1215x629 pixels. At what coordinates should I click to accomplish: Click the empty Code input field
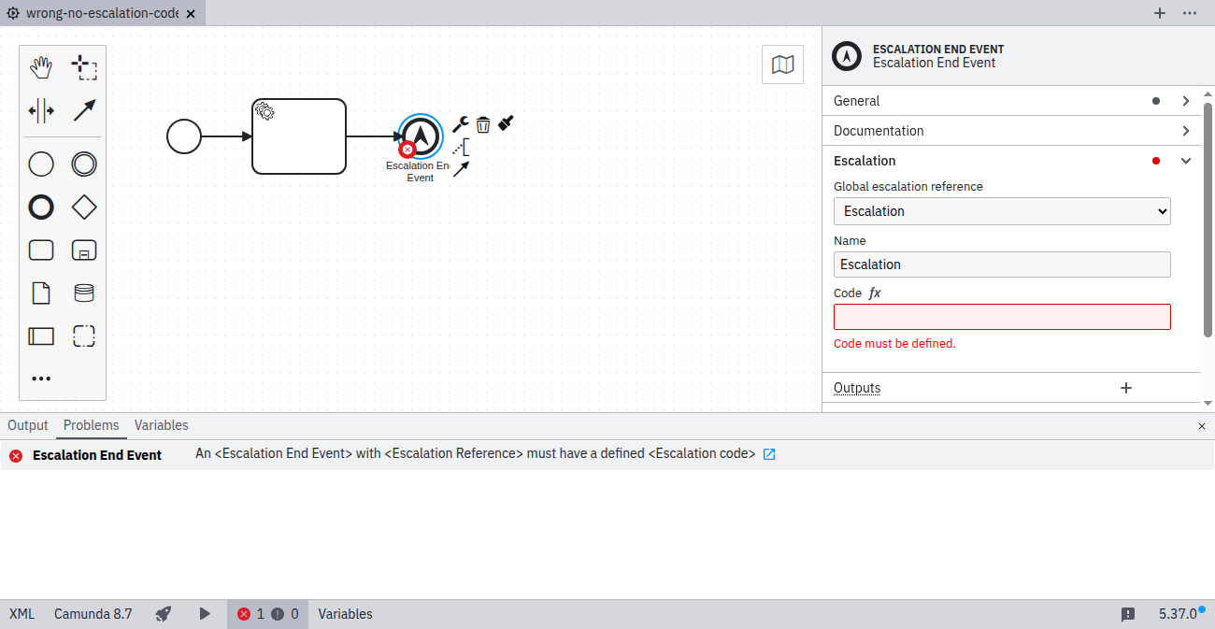point(1002,317)
